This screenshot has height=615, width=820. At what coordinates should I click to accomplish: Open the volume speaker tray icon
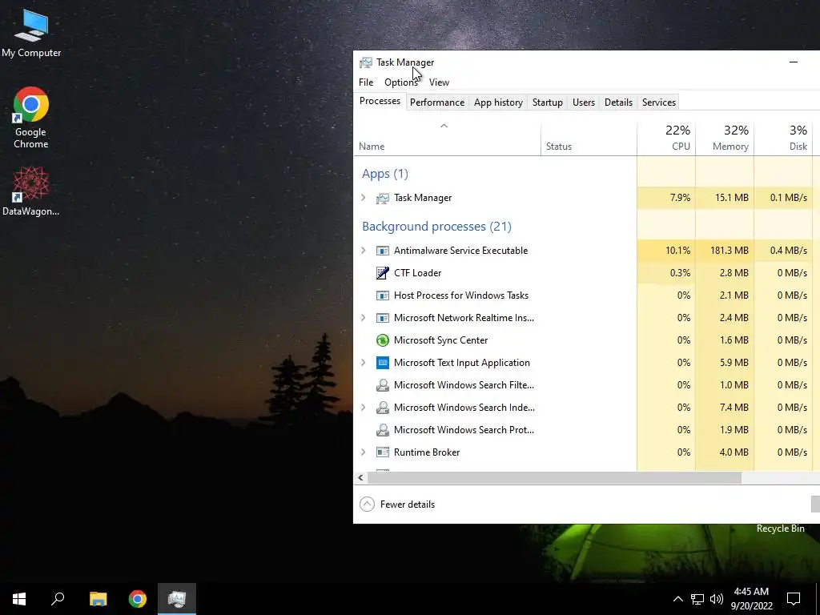tap(717, 599)
